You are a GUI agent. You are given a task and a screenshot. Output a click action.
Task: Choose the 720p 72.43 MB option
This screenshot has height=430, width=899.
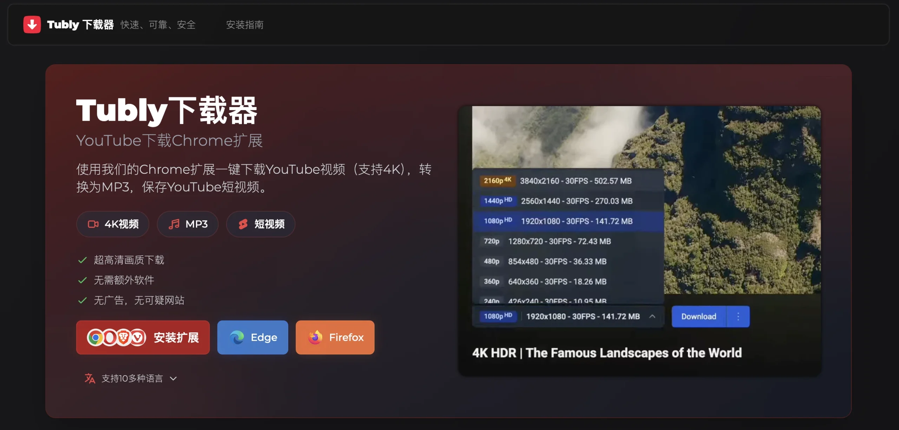click(x=568, y=242)
